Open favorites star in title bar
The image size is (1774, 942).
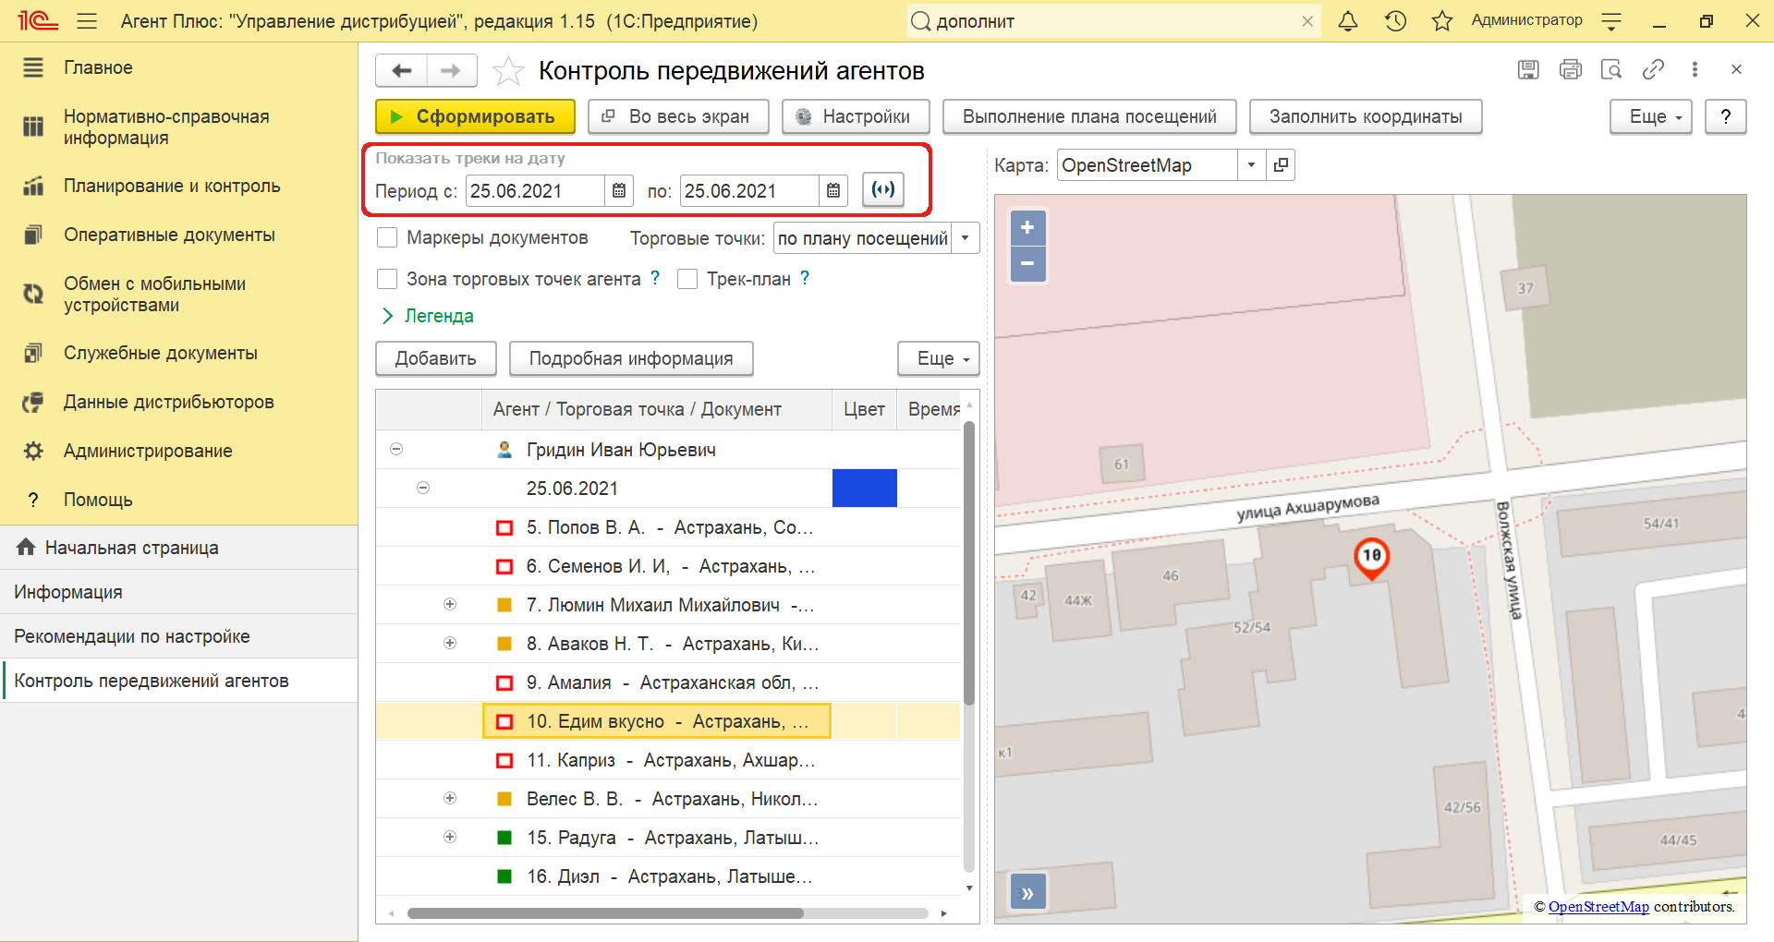[x=1442, y=20]
